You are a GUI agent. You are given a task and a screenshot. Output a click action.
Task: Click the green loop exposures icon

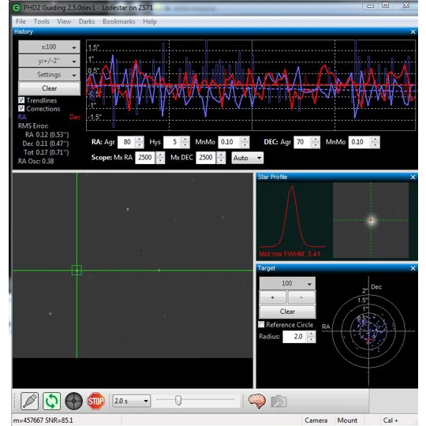(51, 401)
